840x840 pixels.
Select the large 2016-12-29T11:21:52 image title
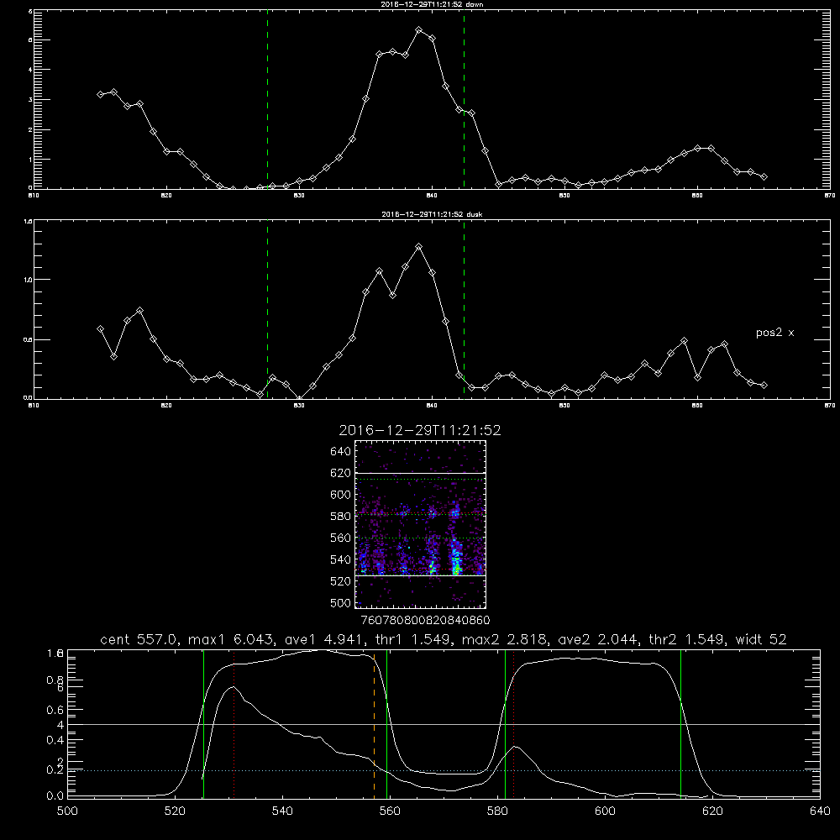[x=420, y=430]
